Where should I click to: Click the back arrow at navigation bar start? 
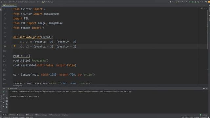[x=2, y=2]
